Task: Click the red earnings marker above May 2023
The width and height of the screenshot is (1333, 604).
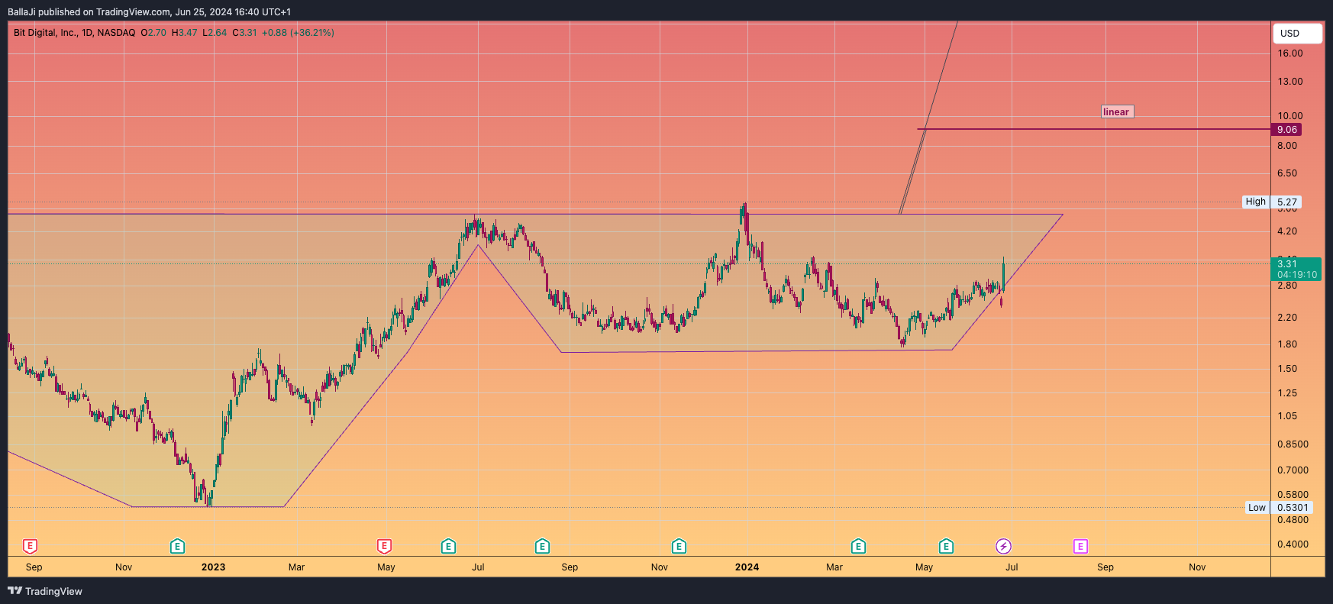Action: tap(384, 546)
